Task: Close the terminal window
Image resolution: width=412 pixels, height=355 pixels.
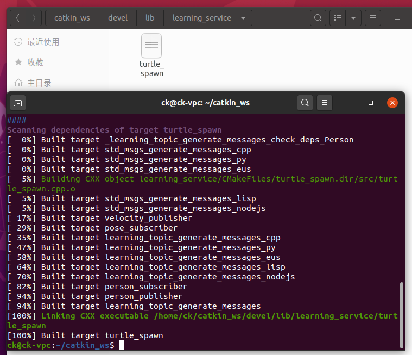Action: tap(392, 103)
